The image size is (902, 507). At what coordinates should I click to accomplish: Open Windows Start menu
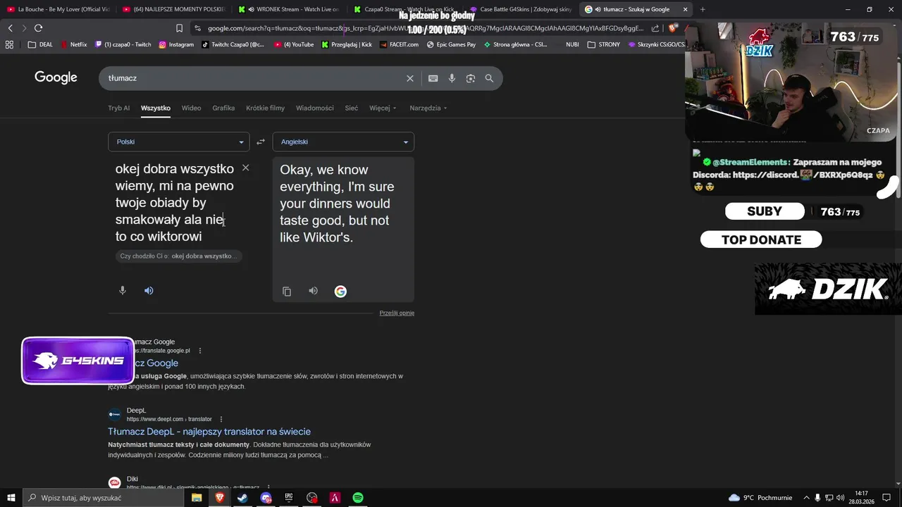11,498
